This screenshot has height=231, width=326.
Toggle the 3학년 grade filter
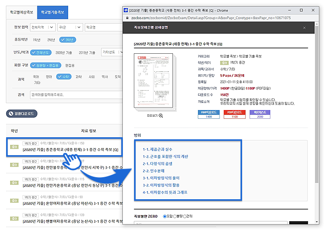[67, 39]
